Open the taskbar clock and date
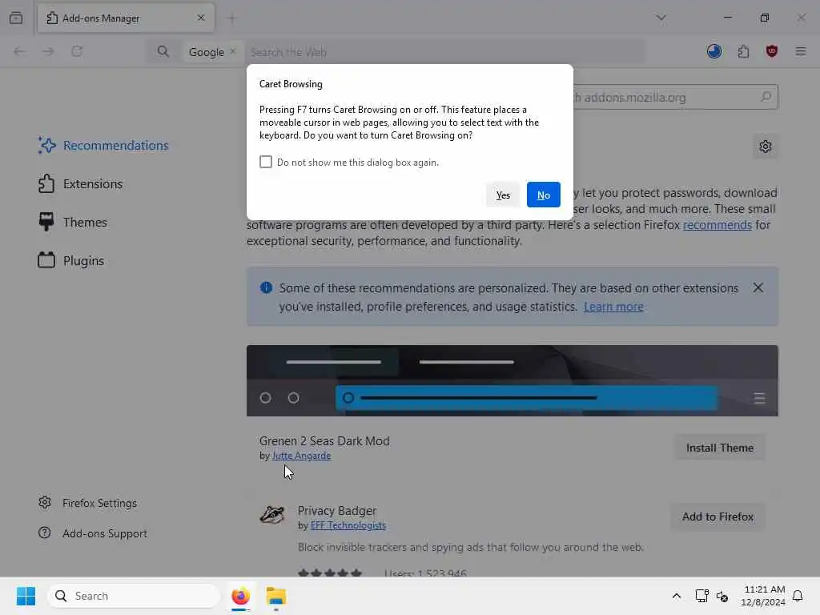 [x=763, y=596]
